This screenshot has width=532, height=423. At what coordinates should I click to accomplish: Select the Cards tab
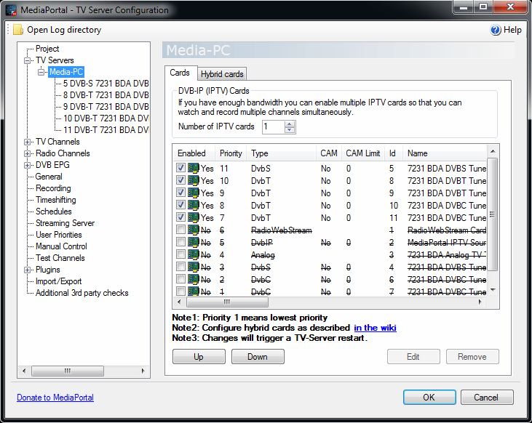(180, 73)
